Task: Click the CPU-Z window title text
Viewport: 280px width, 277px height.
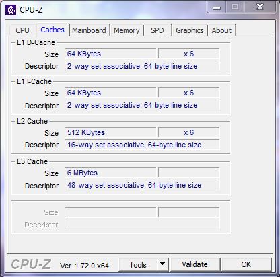Action: coord(31,10)
